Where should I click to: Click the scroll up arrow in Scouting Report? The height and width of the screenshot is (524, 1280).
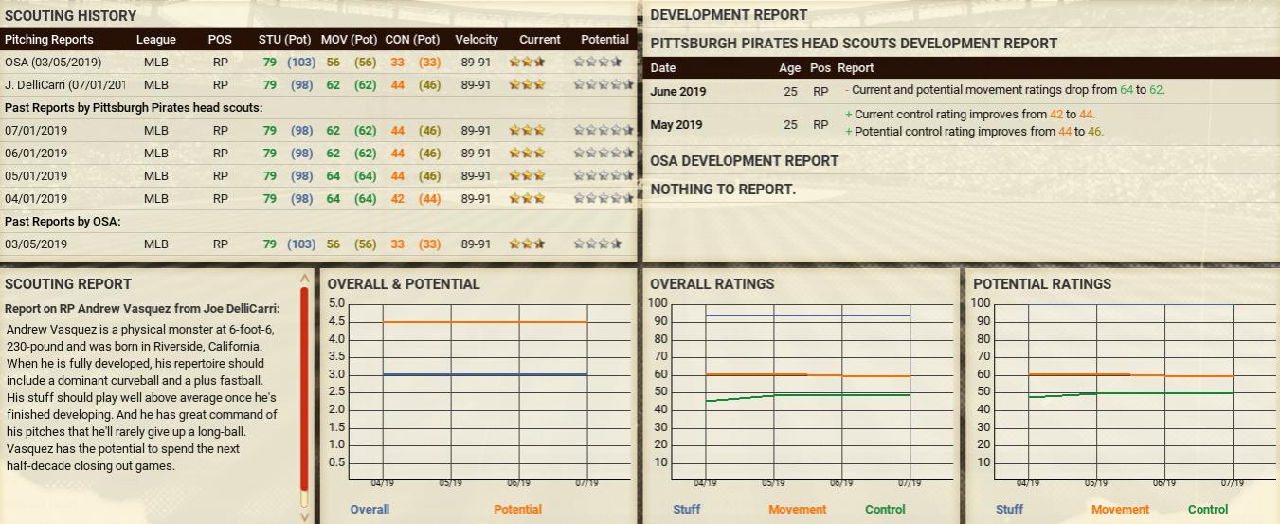click(x=304, y=279)
